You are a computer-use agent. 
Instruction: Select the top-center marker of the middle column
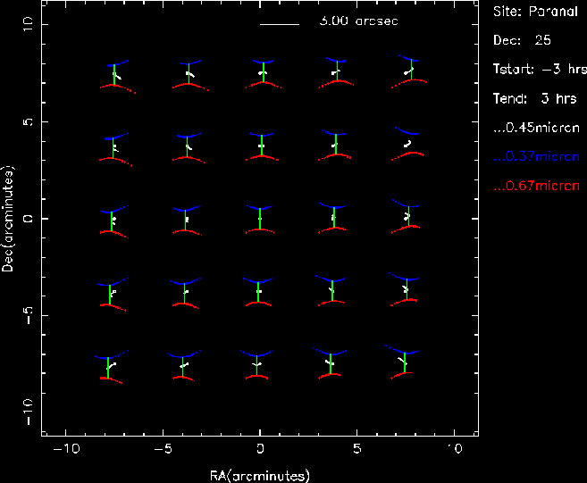click(x=261, y=72)
